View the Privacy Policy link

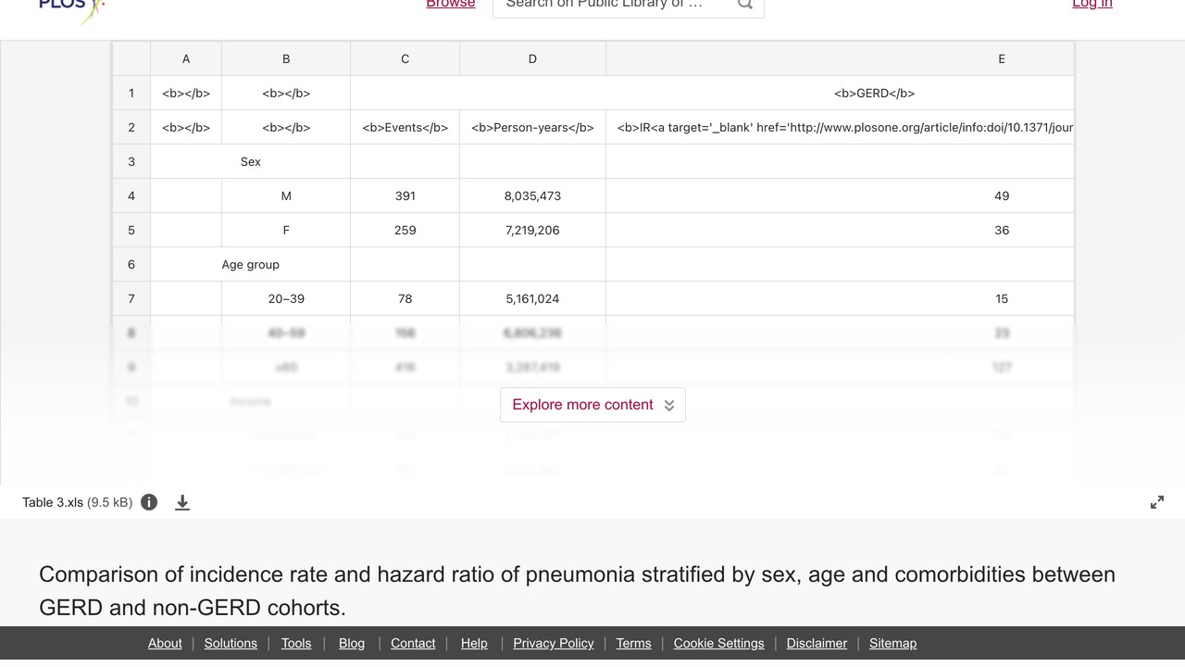pos(554,643)
